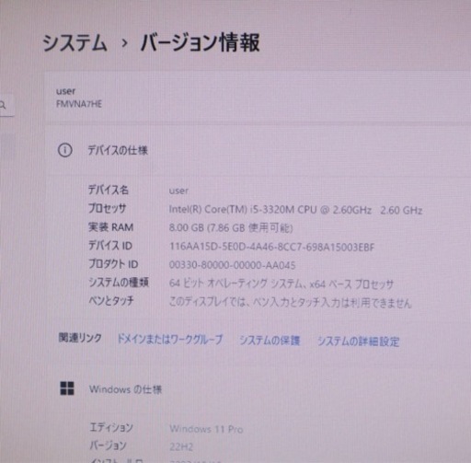Open the システムの詳細設定 link
Screen dimensions: 471x463
358,341
